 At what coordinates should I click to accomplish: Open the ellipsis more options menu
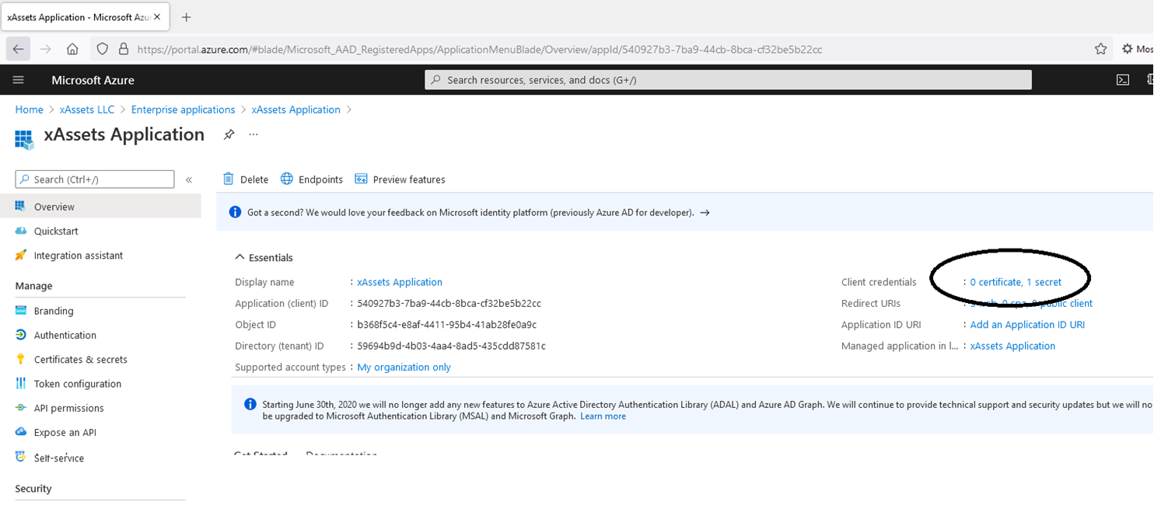coord(252,135)
